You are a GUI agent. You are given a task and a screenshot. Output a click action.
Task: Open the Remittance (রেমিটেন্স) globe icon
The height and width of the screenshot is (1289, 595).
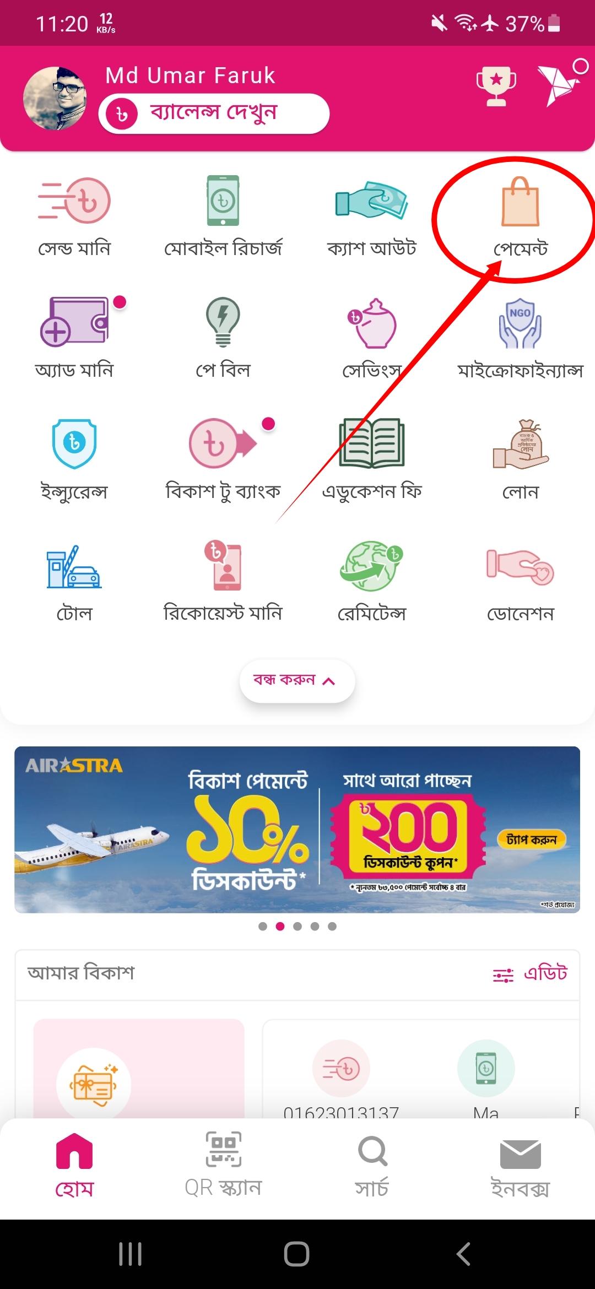[372, 565]
